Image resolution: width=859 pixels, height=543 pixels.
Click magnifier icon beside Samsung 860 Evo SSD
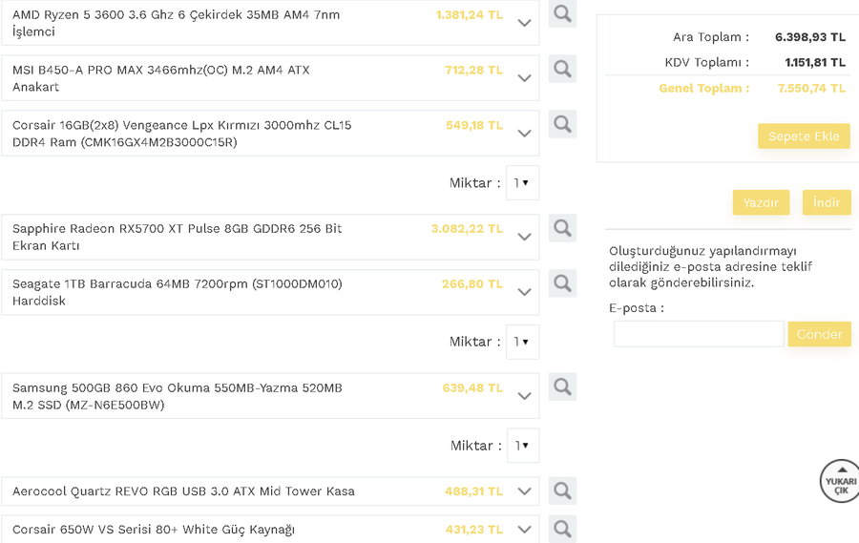coord(562,386)
